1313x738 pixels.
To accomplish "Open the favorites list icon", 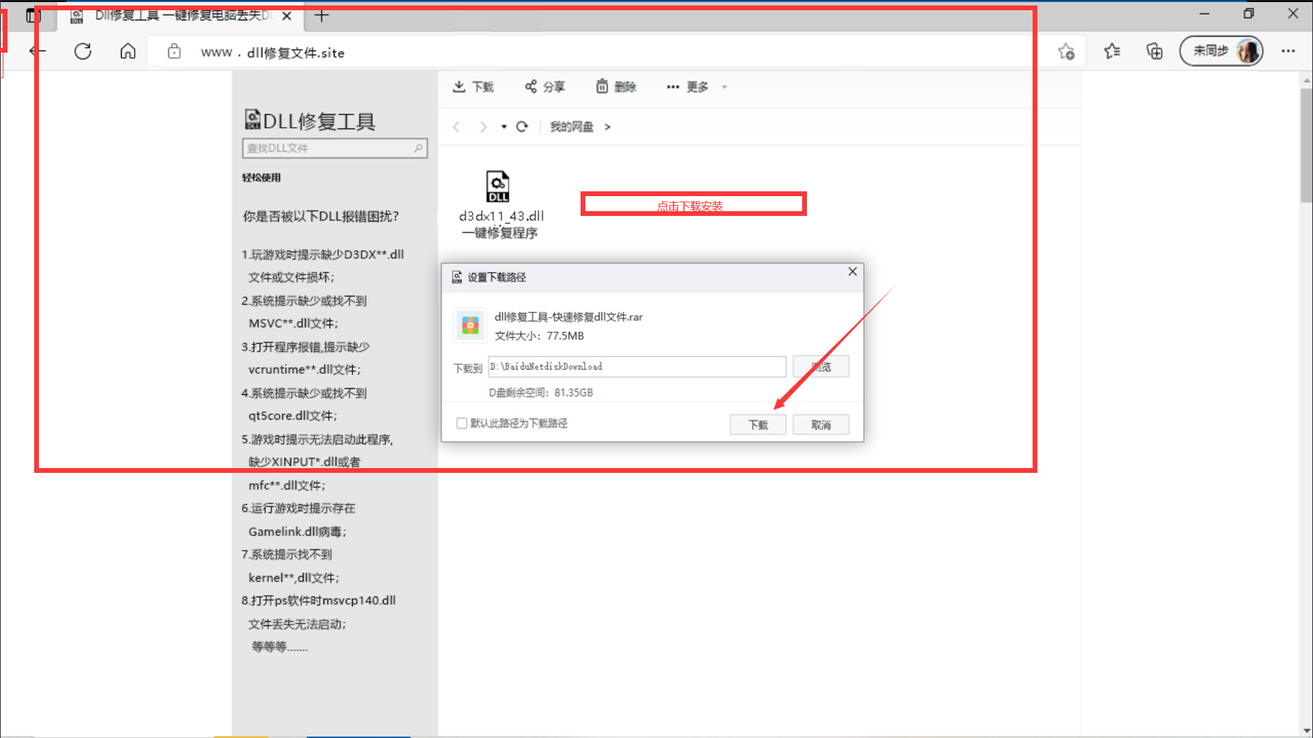I will (1112, 51).
